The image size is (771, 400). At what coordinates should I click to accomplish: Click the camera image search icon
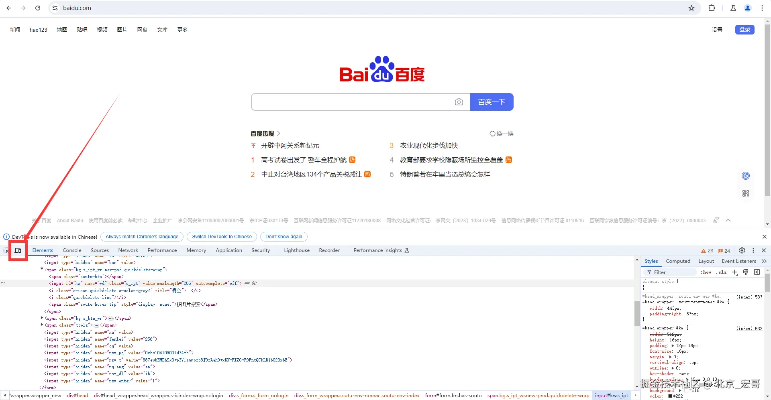(459, 102)
